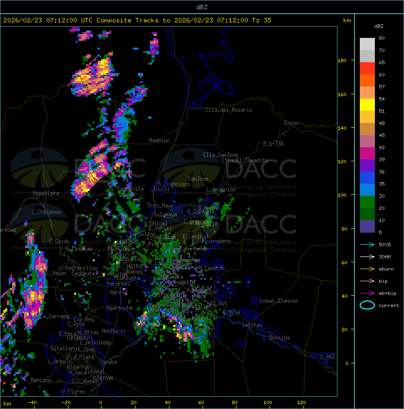This screenshot has height=409, width=404.
Task: Click the dBZ title at the top
Action: coord(202,7)
